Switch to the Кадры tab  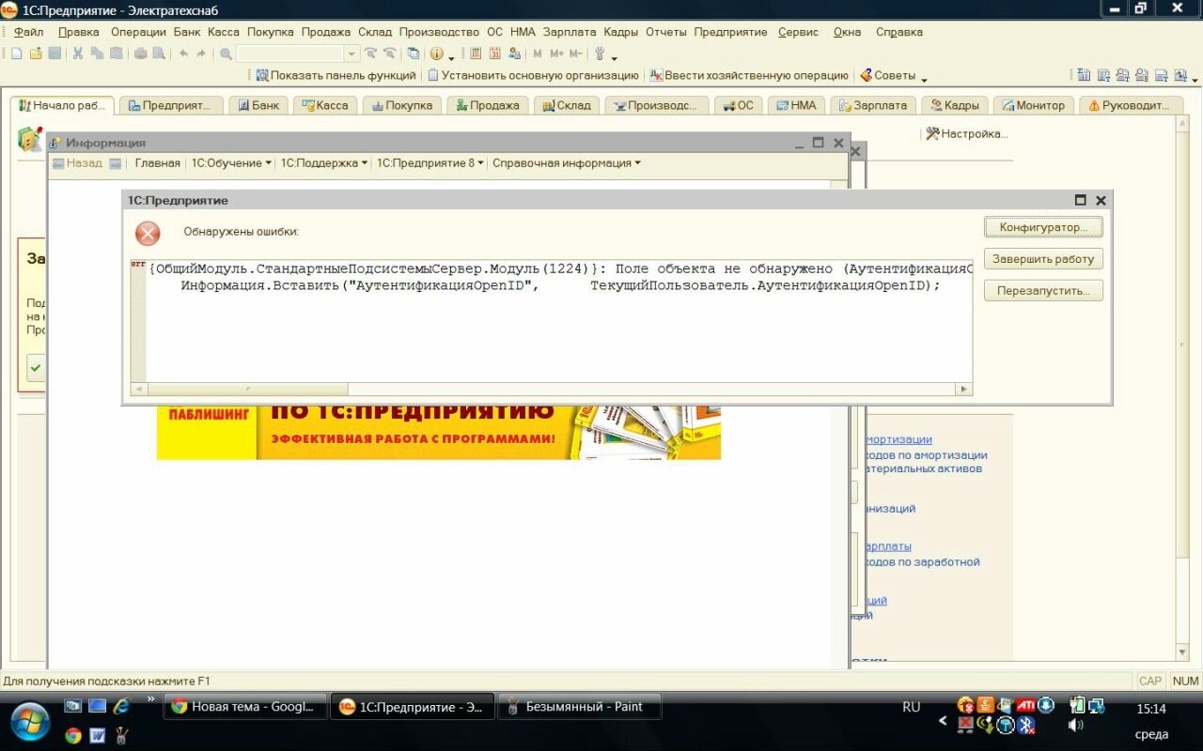tap(954, 105)
